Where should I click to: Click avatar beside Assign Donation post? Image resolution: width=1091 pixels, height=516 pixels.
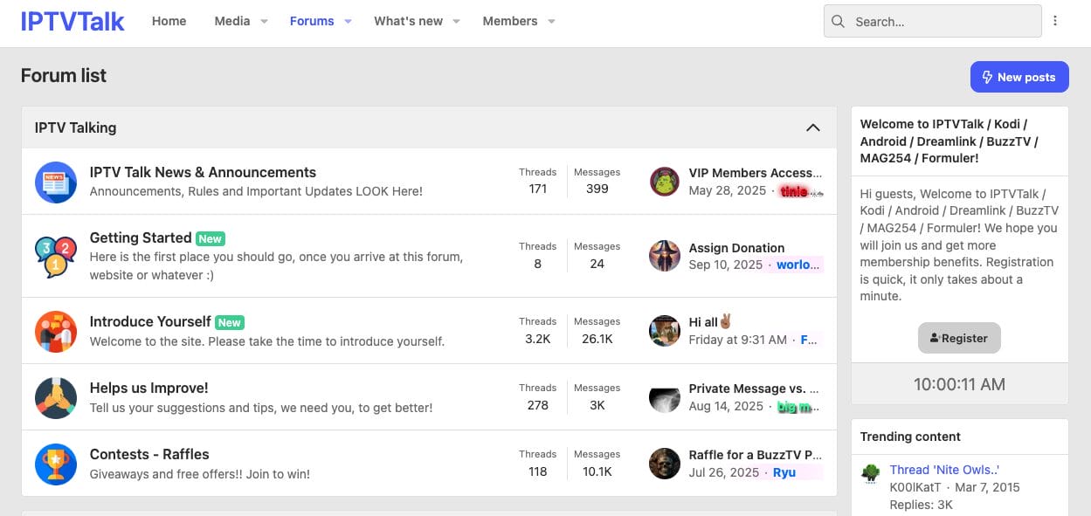pos(665,256)
